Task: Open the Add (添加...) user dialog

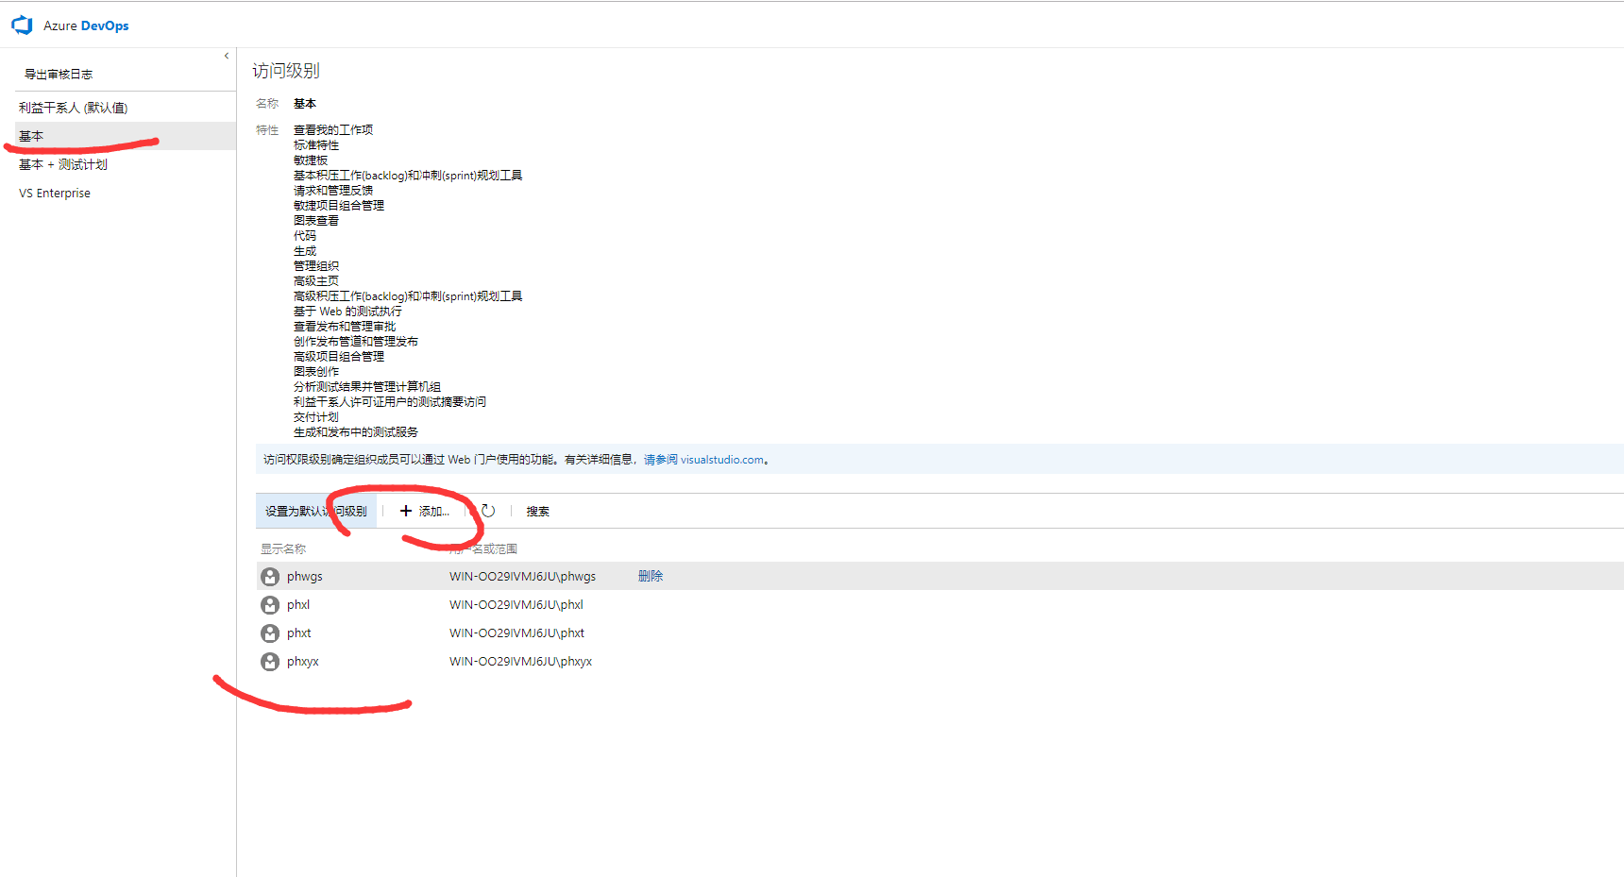Action: click(x=425, y=511)
